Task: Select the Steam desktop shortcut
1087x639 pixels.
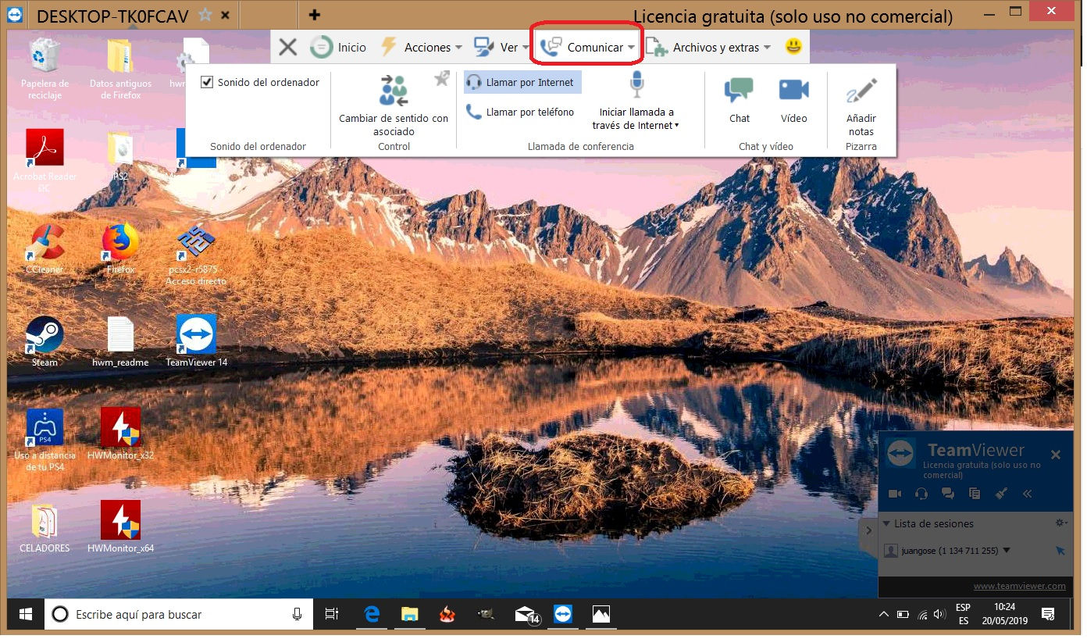Action: 45,341
